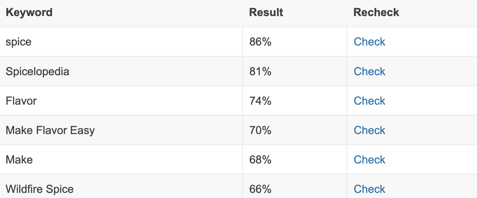This screenshot has width=477, height=198.
Task: Select the spice keyword cell
Action: [x=19, y=42]
